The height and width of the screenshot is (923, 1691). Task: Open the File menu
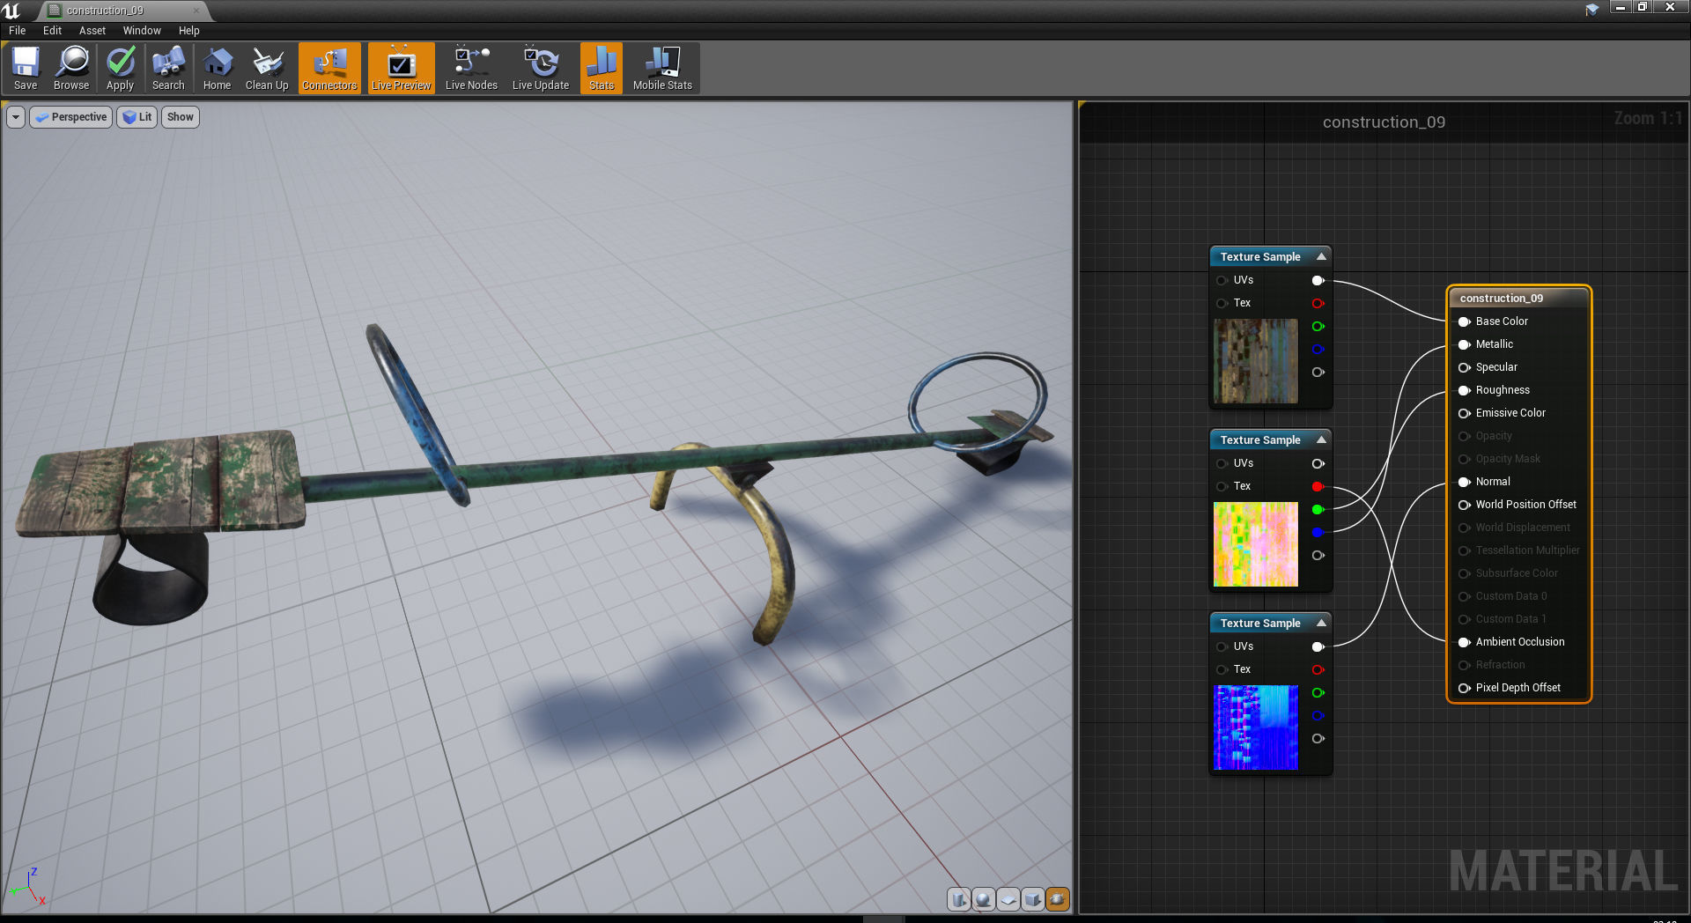coord(18,31)
